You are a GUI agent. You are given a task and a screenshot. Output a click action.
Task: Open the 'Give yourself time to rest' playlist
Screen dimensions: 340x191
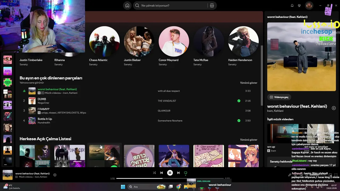pos(209,156)
